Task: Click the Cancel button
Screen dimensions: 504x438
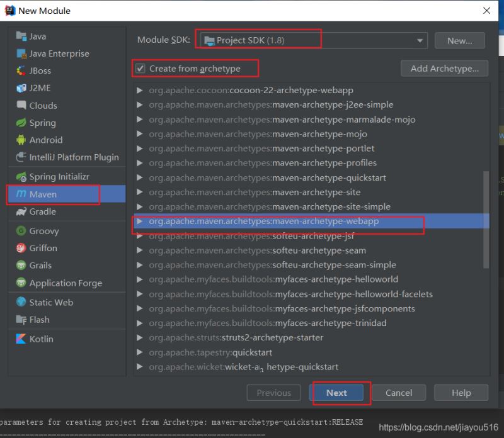Action: [399, 393]
